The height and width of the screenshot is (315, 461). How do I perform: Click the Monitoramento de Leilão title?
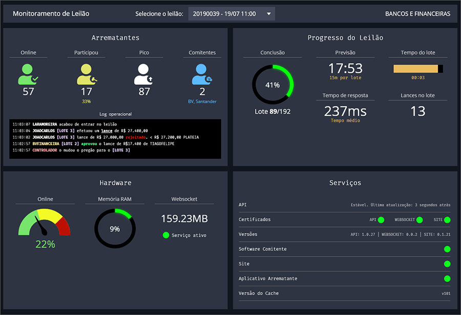(x=51, y=14)
